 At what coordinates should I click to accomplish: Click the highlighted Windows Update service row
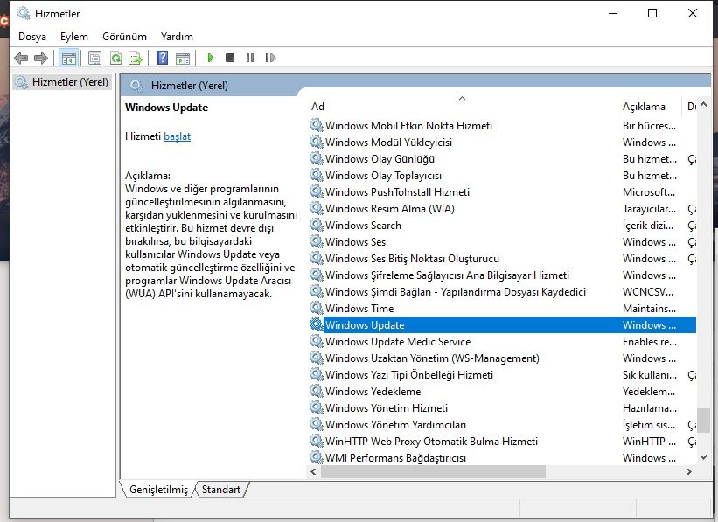(502, 325)
